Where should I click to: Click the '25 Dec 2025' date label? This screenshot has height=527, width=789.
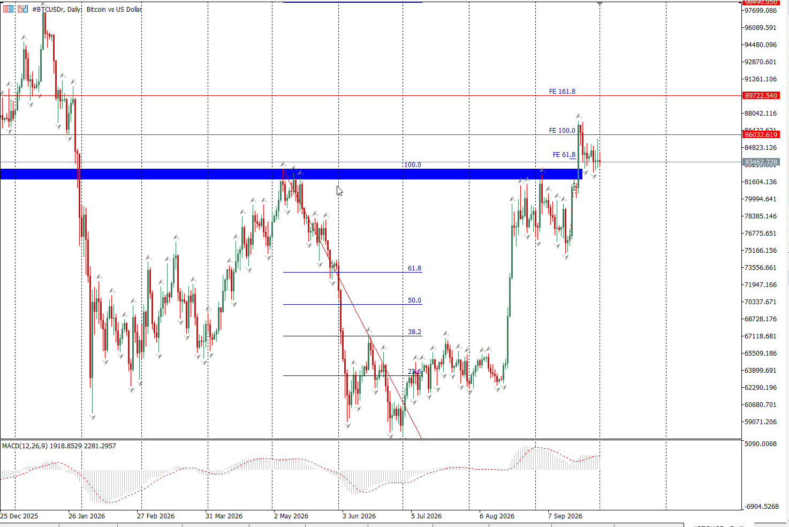19,516
